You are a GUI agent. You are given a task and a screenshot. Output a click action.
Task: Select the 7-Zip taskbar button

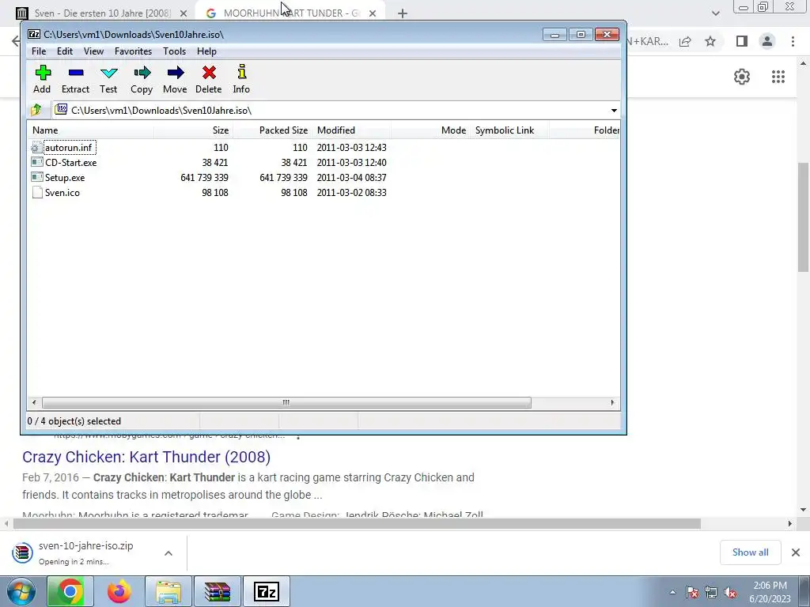coord(267,591)
